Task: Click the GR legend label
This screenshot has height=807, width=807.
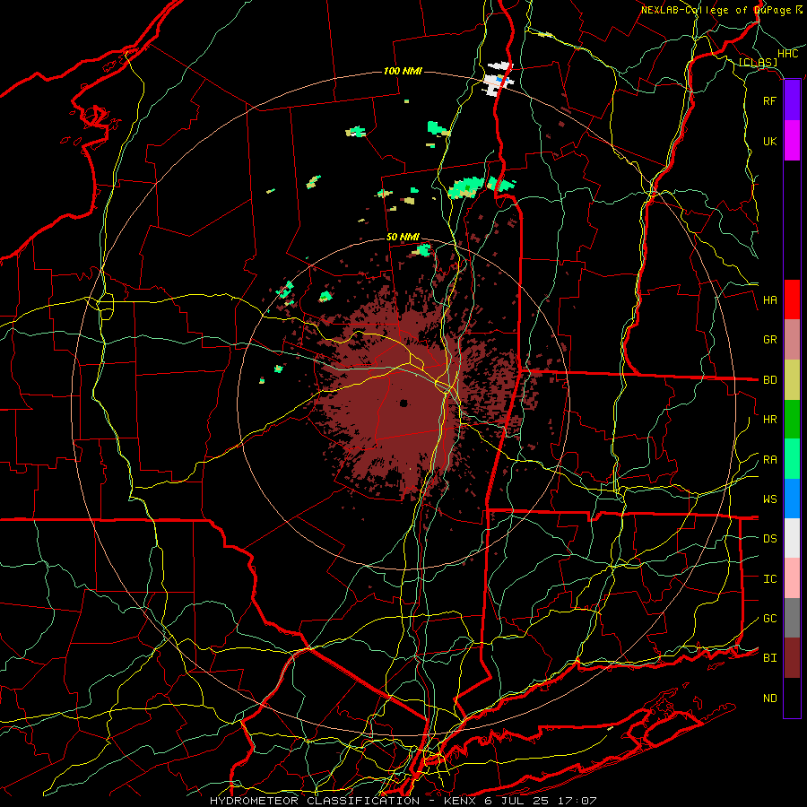Action: coord(770,340)
